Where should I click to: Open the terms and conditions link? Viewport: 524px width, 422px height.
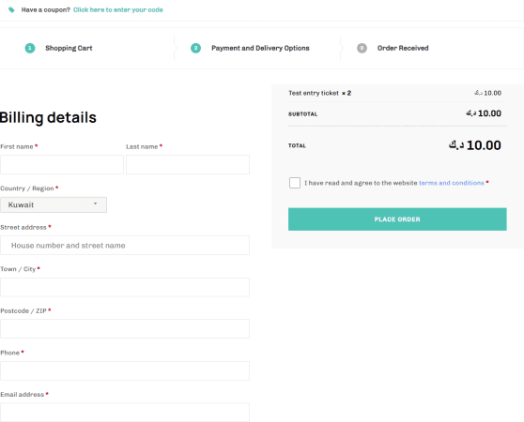click(452, 183)
